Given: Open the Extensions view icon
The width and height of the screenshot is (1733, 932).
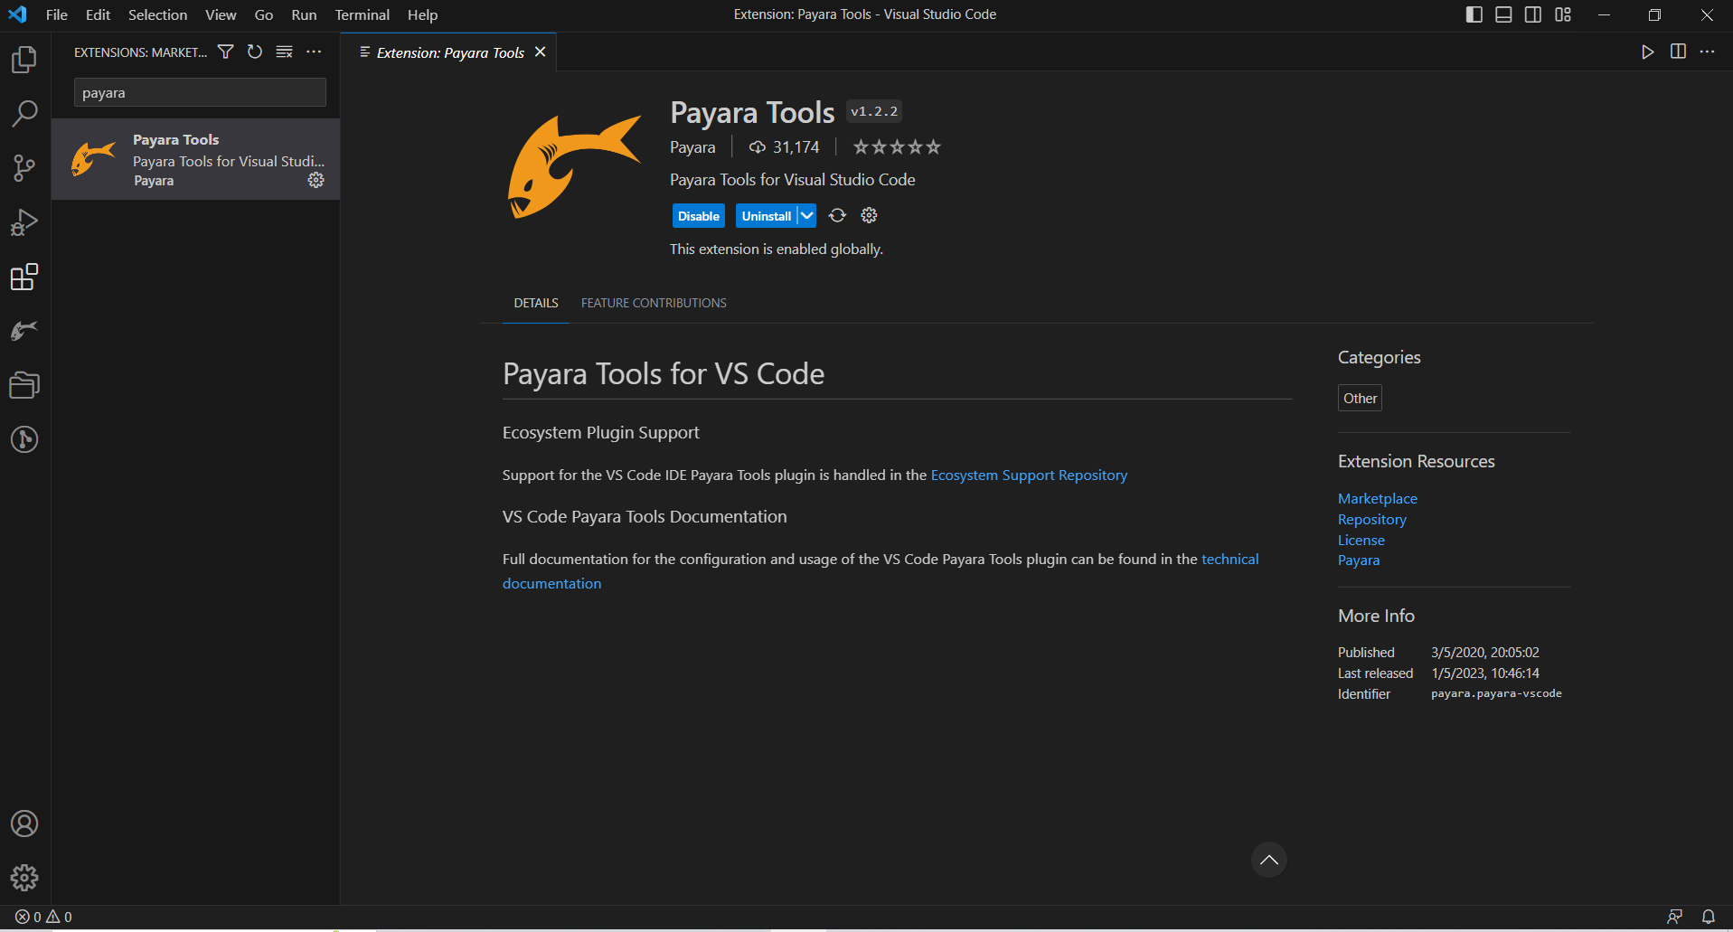Looking at the screenshot, I should pyautogui.click(x=24, y=278).
